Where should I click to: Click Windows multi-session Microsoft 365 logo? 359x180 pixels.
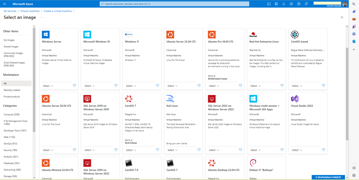pos(253,99)
